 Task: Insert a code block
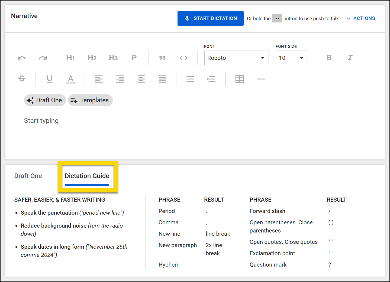click(183, 58)
